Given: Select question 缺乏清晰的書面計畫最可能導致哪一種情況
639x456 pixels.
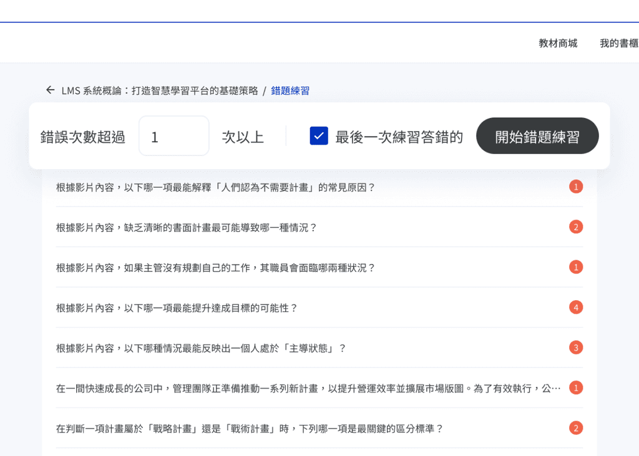Looking at the screenshot, I should click(x=186, y=228).
